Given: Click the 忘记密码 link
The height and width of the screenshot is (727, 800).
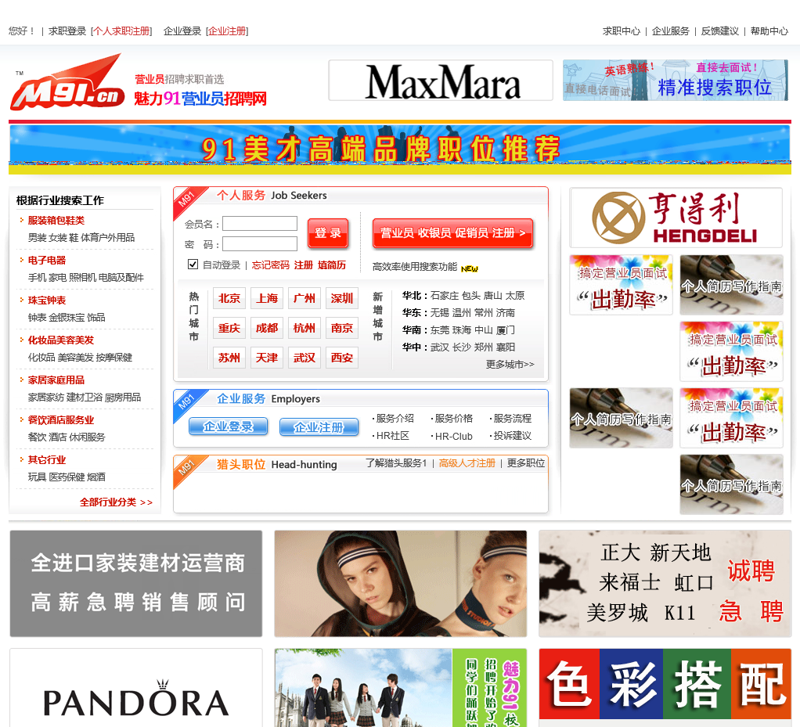Looking at the screenshot, I should [x=270, y=265].
